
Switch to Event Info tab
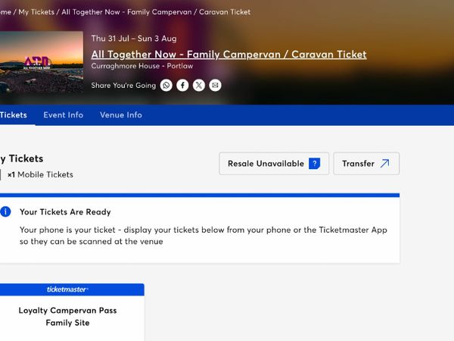pyautogui.click(x=64, y=115)
